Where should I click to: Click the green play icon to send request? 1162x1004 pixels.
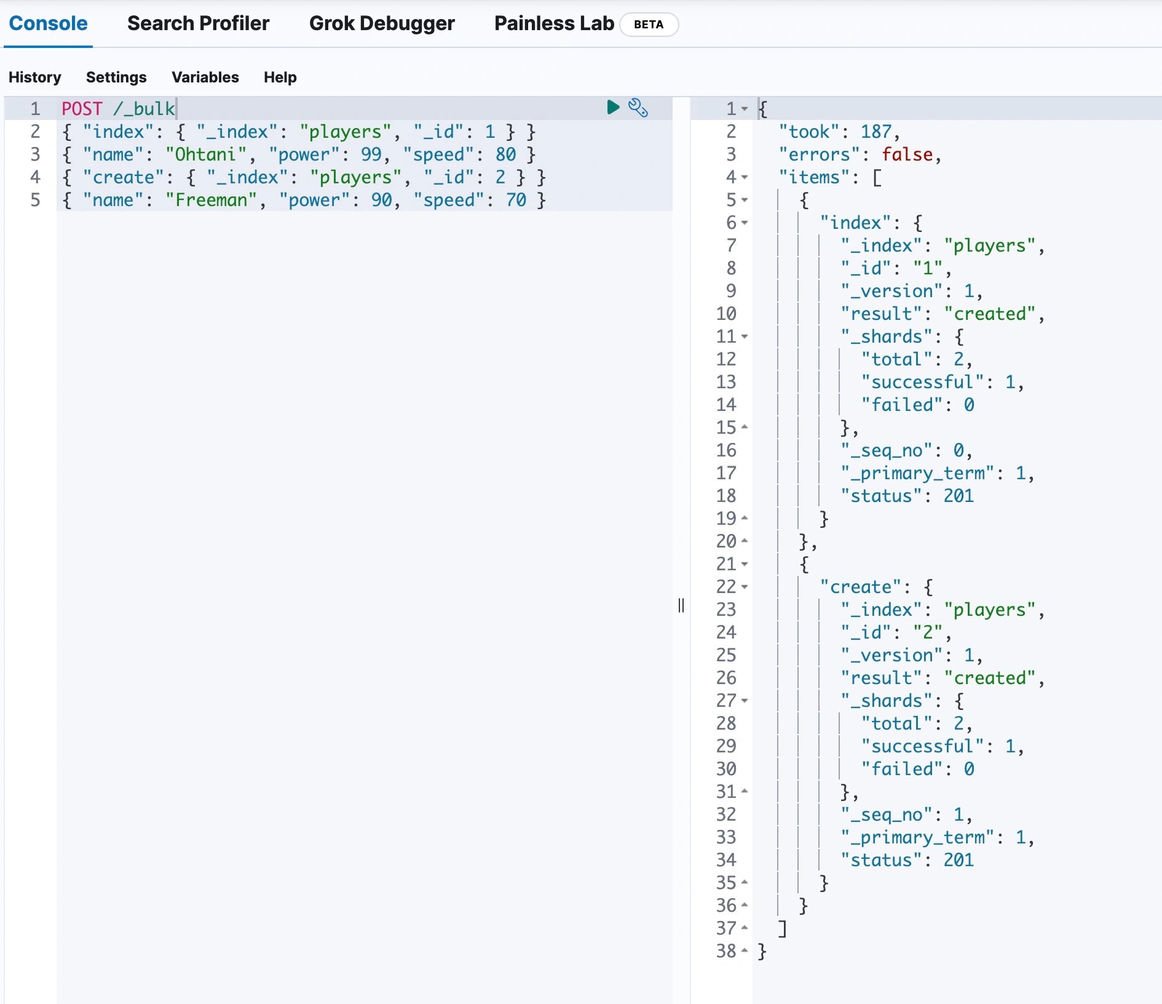click(x=612, y=108)
